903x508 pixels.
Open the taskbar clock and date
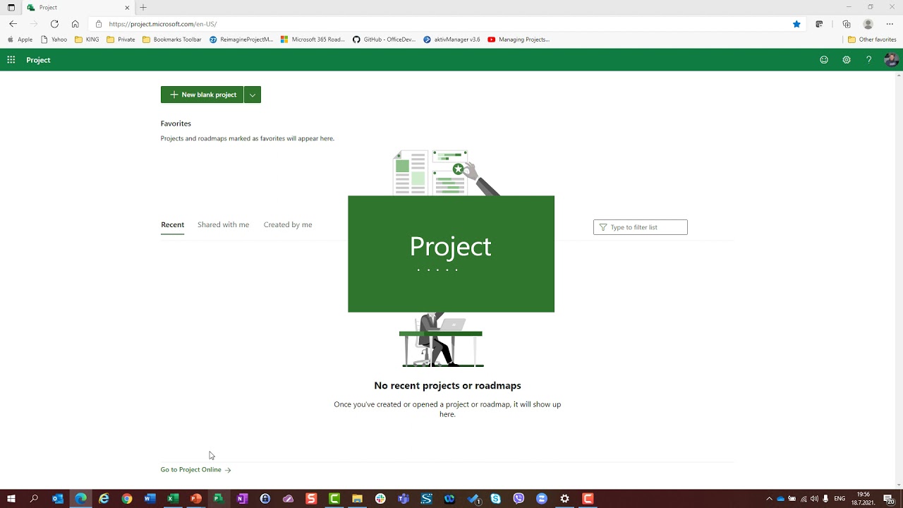863,499
